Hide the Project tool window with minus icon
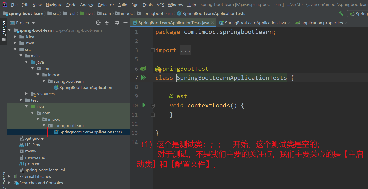 point(125,23)
